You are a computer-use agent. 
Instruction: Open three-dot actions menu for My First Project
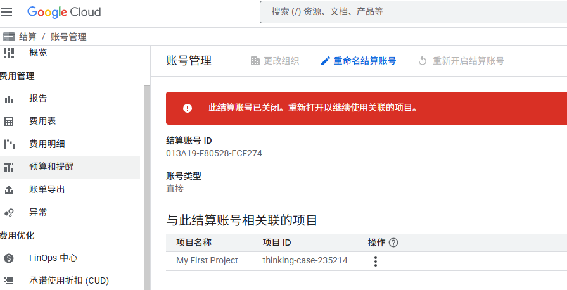coord(376,262)
